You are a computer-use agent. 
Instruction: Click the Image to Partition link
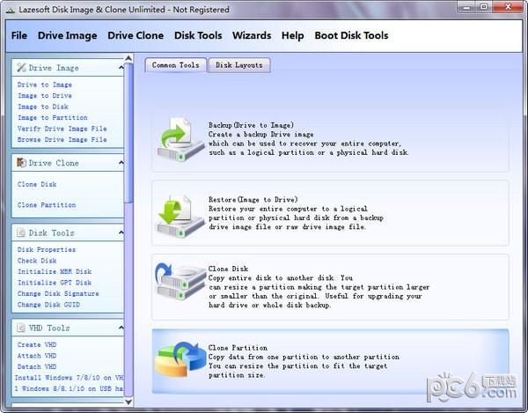pyautogui.click(x=53, y=118)
